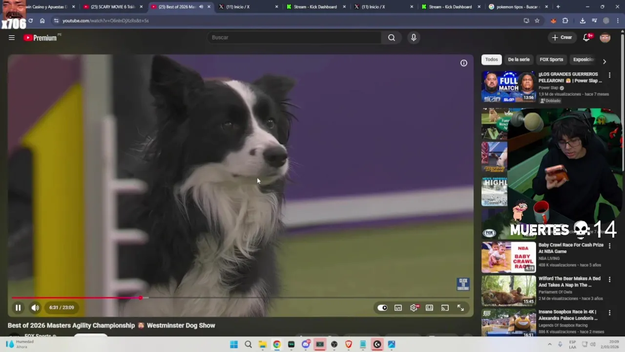
Task: Open options for Baby Crawl Race video
Action: [609, 246]
